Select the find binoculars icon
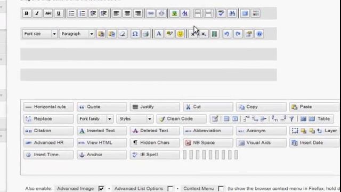Screen dimensions: 341x192 pos(232,13)
